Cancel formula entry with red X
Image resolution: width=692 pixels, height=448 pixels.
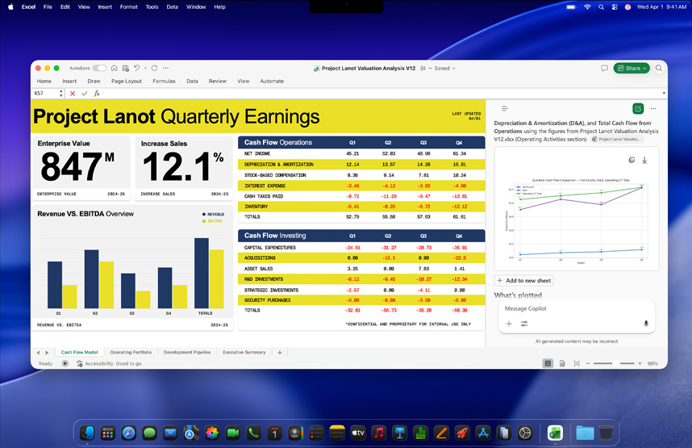[74, 94]
